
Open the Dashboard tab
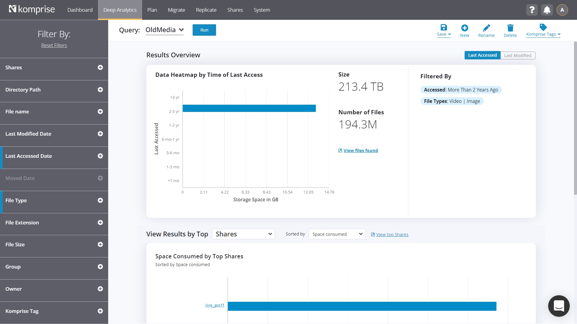pyautogui.click(x=80, y=10)
